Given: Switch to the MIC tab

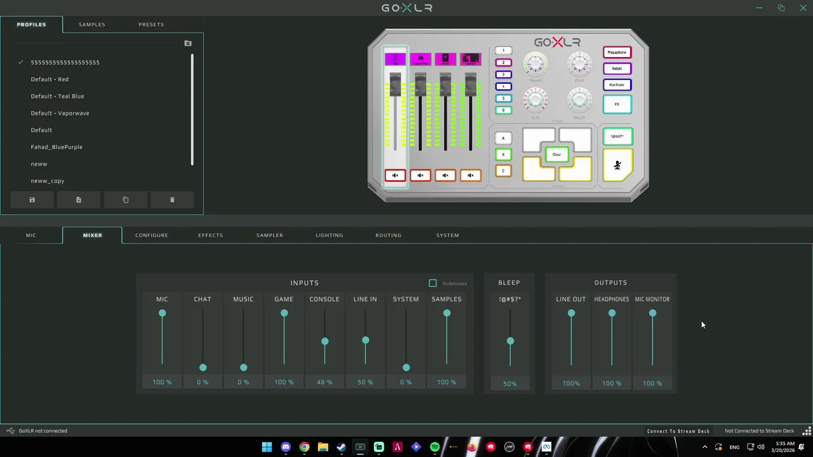Looking at the screenshot, I should (x=30, y=235).
